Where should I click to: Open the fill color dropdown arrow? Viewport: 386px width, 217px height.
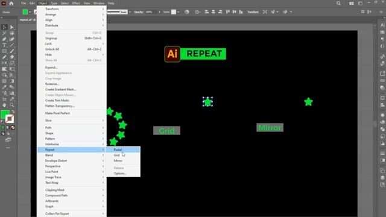[30, 12]
